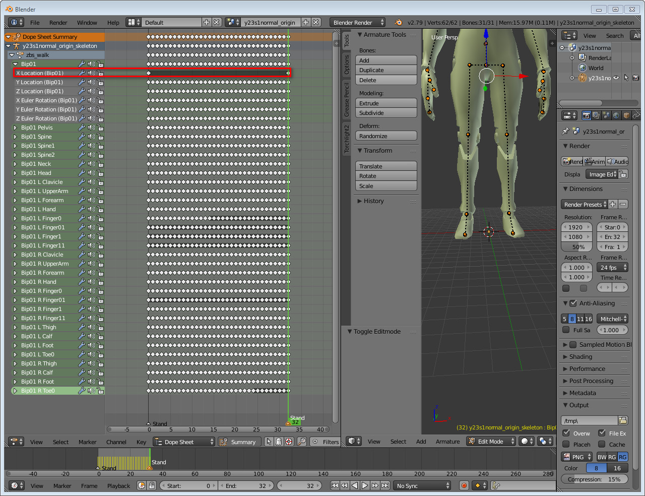Enable the Placeholders checkbox in Output
This screenshot has width=645, height=496.
[x=566, y=444]
